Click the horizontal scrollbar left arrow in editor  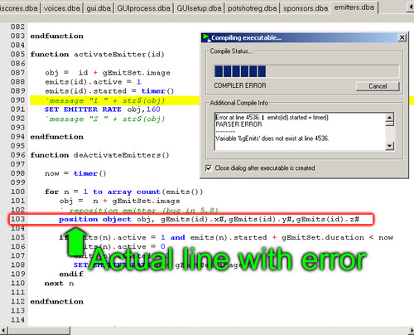(x=3, y=331)
